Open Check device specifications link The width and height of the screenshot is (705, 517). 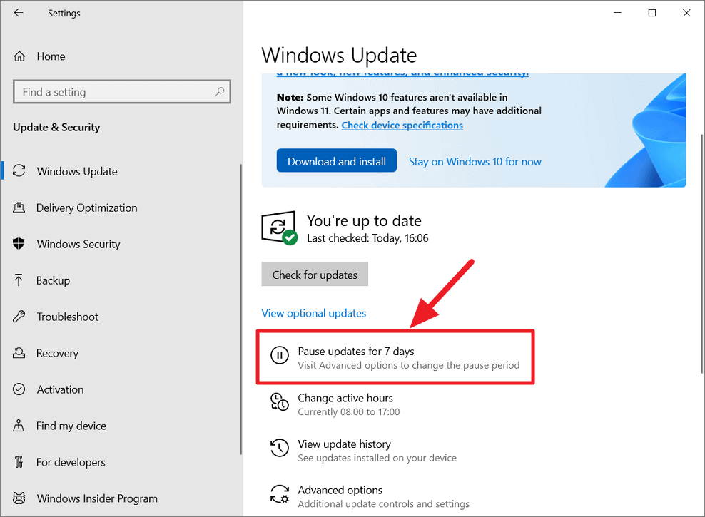pyautogui.click(x=402, y=126)
